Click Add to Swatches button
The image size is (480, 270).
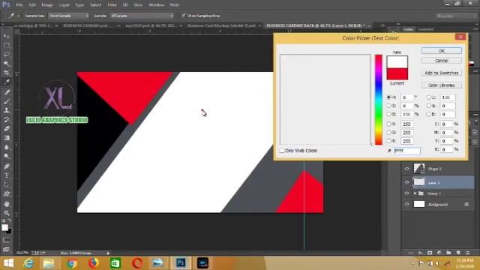[442, 73]
